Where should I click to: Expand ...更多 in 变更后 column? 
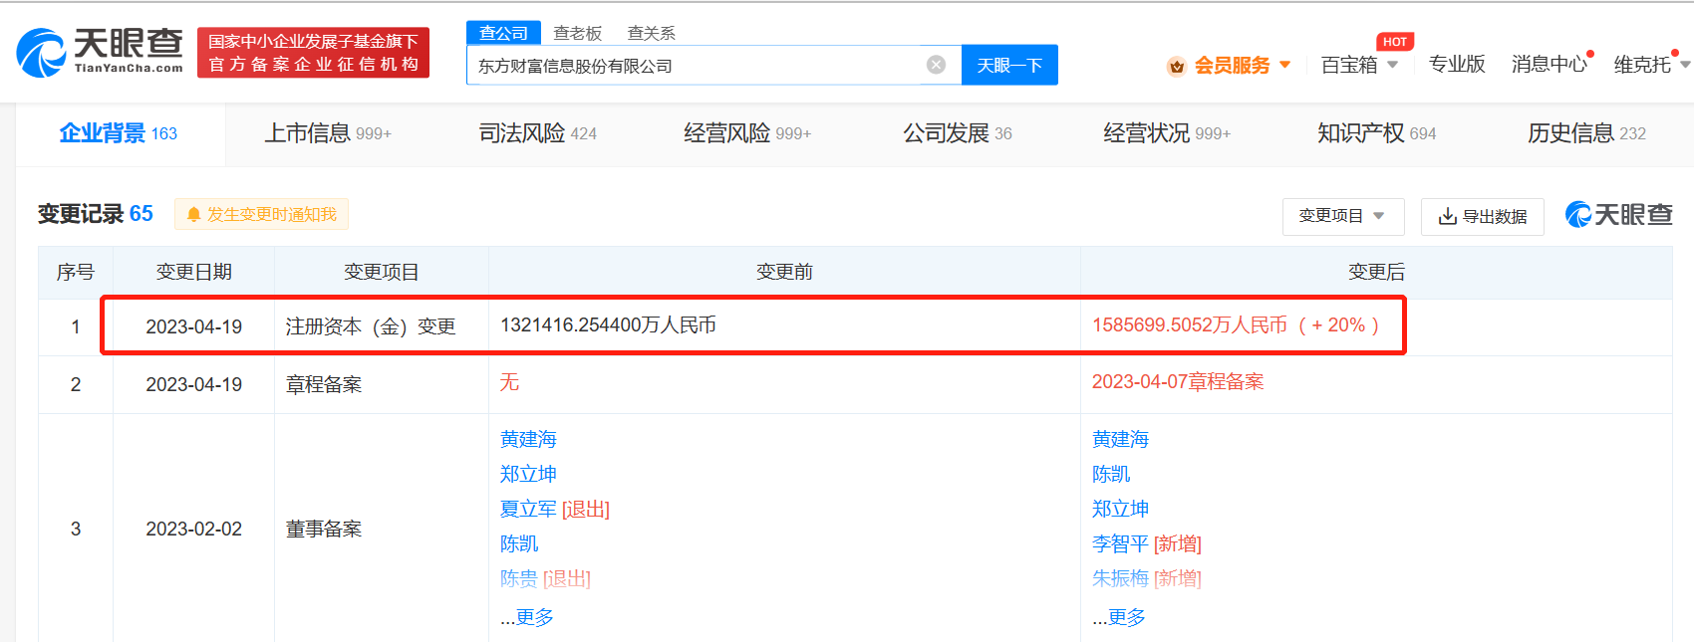(x=1119, y=617)
